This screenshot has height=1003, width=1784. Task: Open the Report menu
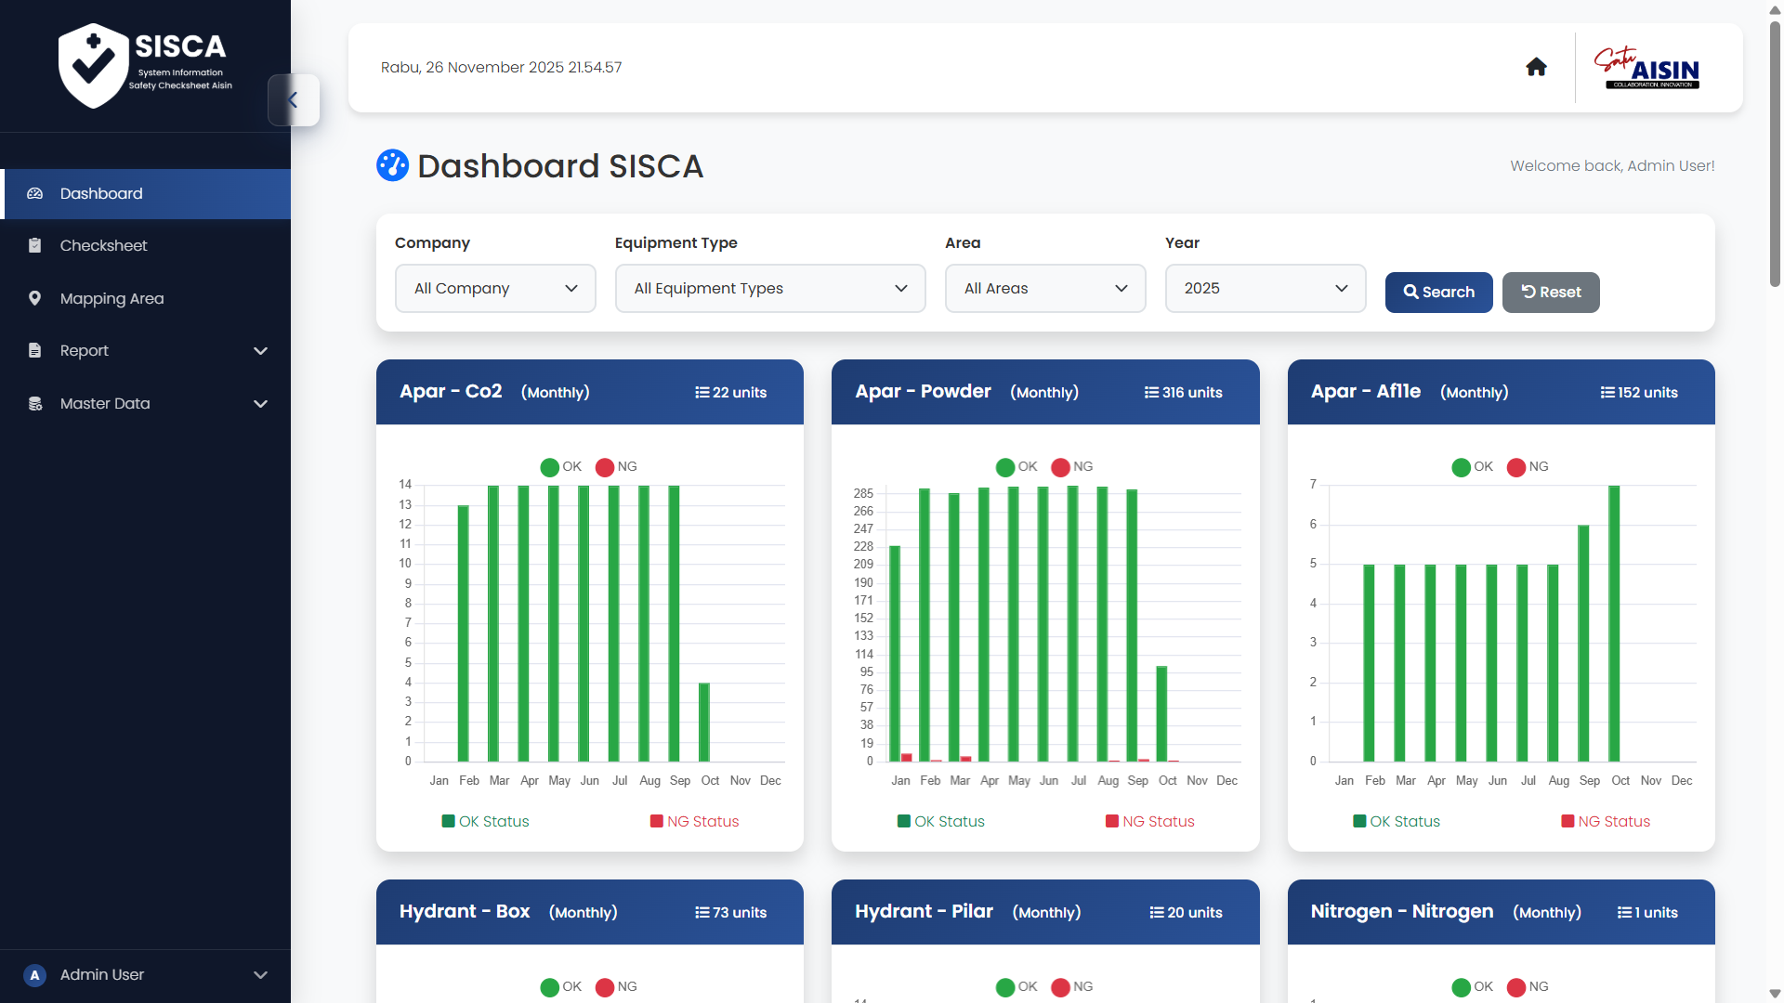click(x=147, y=351)
